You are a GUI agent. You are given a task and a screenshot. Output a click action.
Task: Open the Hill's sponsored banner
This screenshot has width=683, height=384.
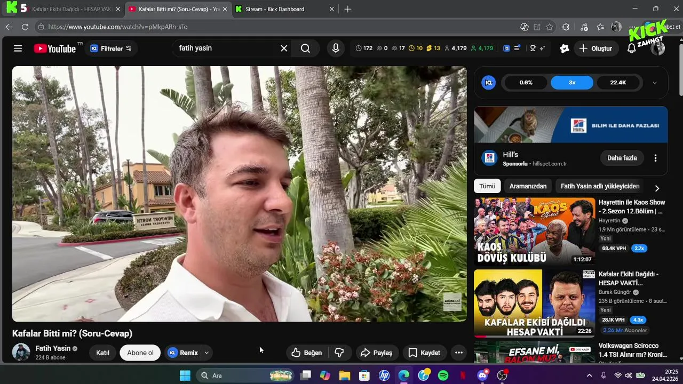(571, 125)
